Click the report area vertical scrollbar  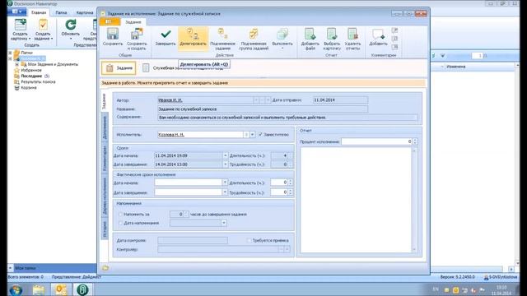(414, 200)
